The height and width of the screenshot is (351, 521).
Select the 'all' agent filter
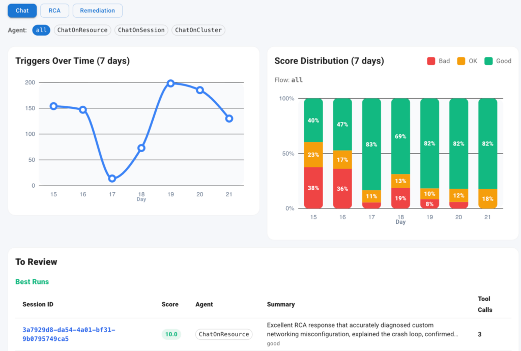[41, 30]
